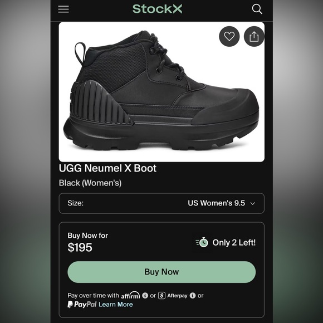Click the Afterpay logo icon
Image resolution: width=323 pixels, height=323 pixels.
tap(161, 296)
